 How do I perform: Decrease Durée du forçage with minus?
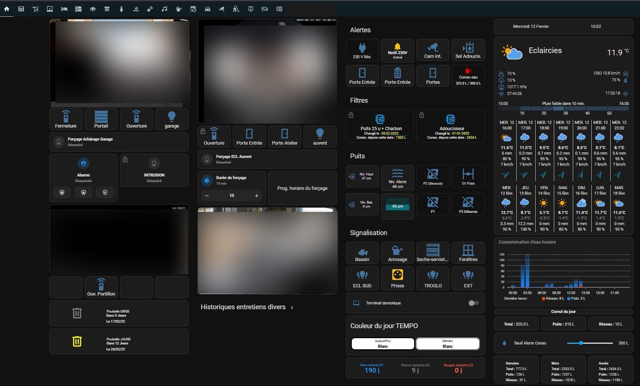pos(207,195)
